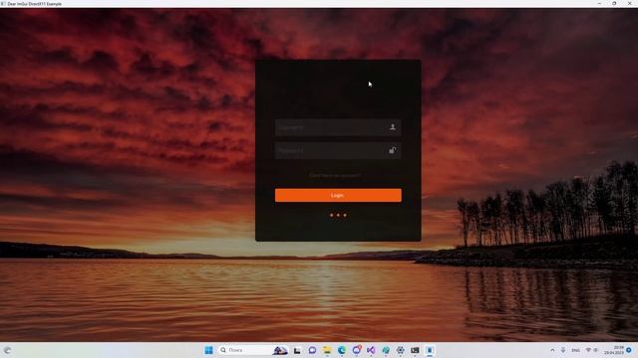Open the Wi-Fi network tray icon
This screenshot has width=638, height=358.
tap(588, 350)
